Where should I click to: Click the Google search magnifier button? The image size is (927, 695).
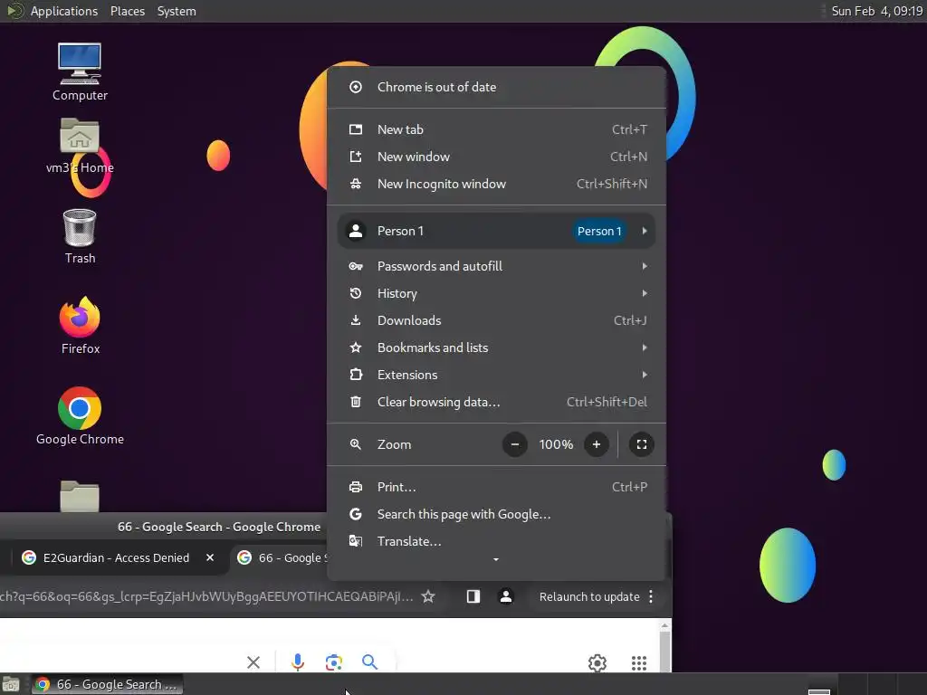point(369,662)
